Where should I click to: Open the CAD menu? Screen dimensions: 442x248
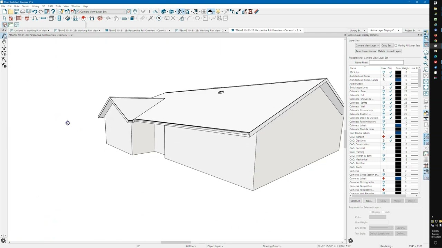50,6
